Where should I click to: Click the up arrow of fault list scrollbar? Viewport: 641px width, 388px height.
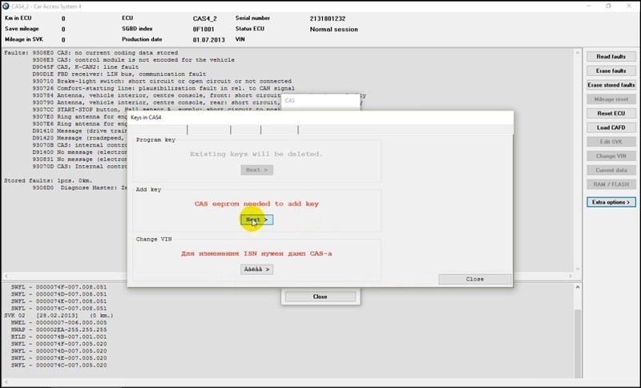pyautogui.click(x=578, y=53)
